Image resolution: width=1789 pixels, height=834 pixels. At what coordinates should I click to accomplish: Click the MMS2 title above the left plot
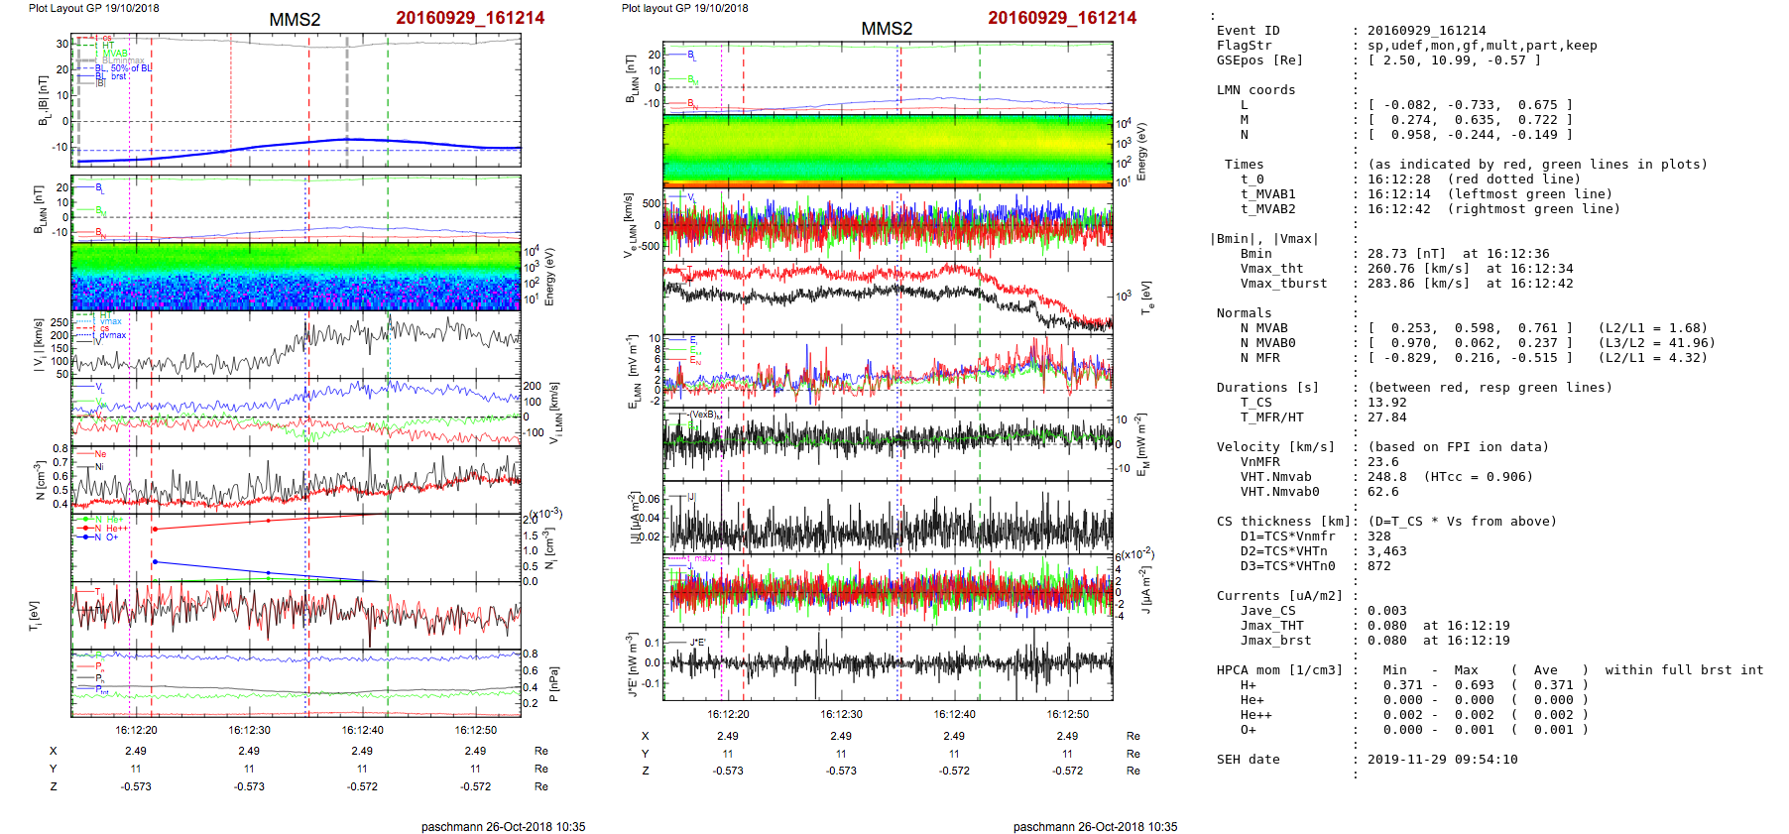click(295, 20)
